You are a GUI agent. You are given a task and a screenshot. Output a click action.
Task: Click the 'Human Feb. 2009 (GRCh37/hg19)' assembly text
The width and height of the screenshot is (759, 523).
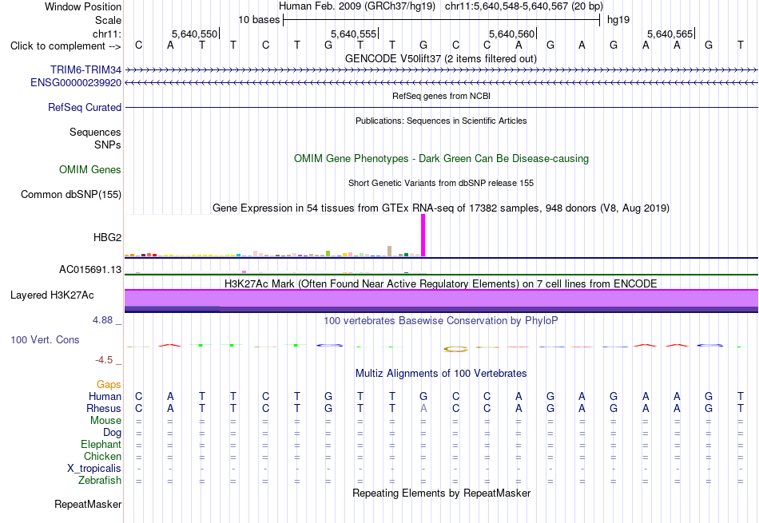(357, 6)
